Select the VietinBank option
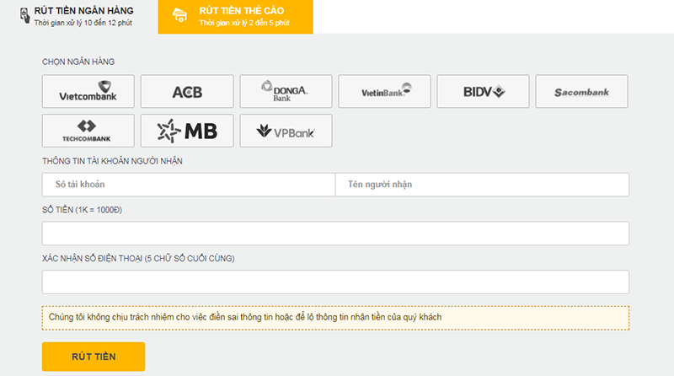 click(x=384, y=91)
